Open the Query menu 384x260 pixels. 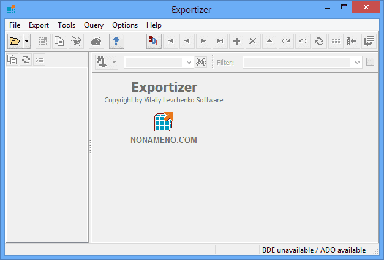tap(94, 25)
